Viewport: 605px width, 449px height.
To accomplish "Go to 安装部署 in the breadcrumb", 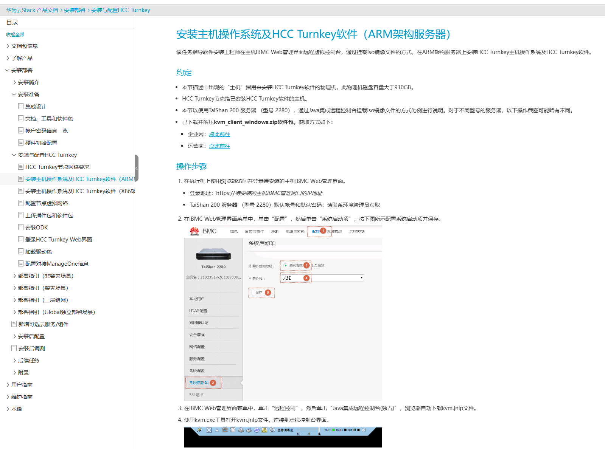I will click(75, 10).
